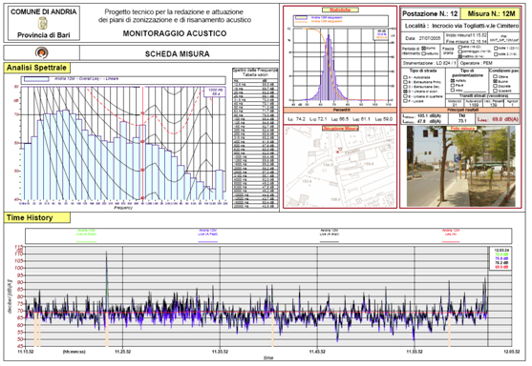Click the red vertical cursor in spectrum chart
Image resolution: width=532 pixels, height=366 pixels.
142,143
